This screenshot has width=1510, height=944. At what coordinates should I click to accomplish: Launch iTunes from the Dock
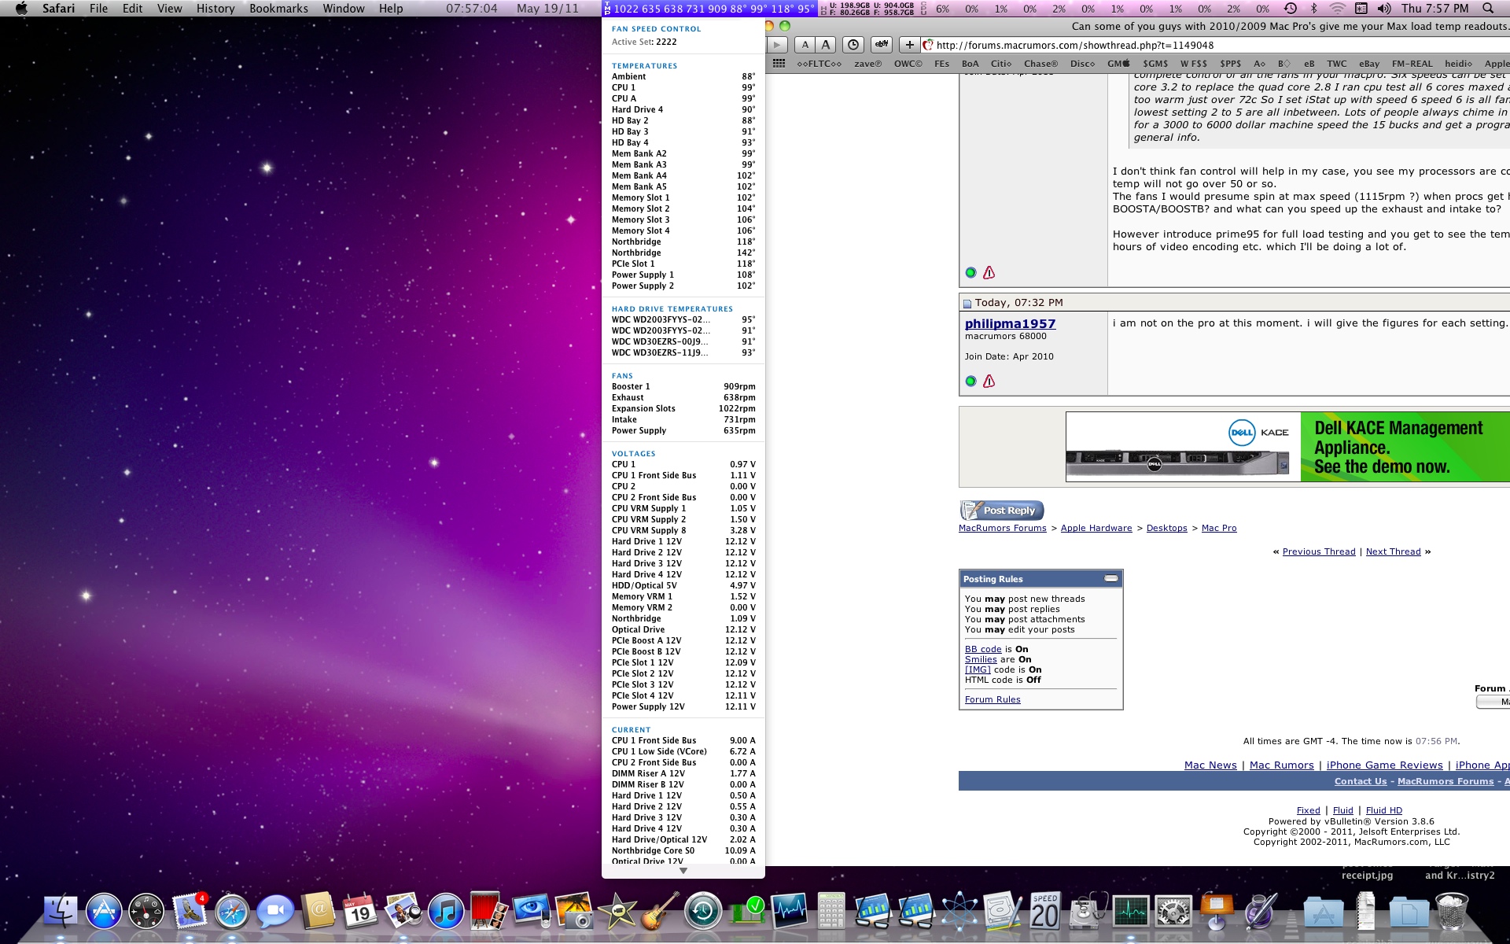(x=446, y=913)
